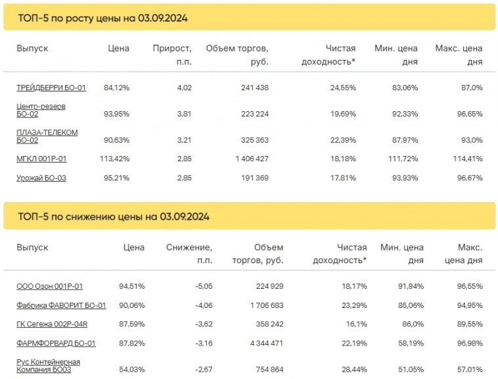Select the 113,42% price cell
The width and height of the screenshot is (498, 379).
click(x=116, y=159)
